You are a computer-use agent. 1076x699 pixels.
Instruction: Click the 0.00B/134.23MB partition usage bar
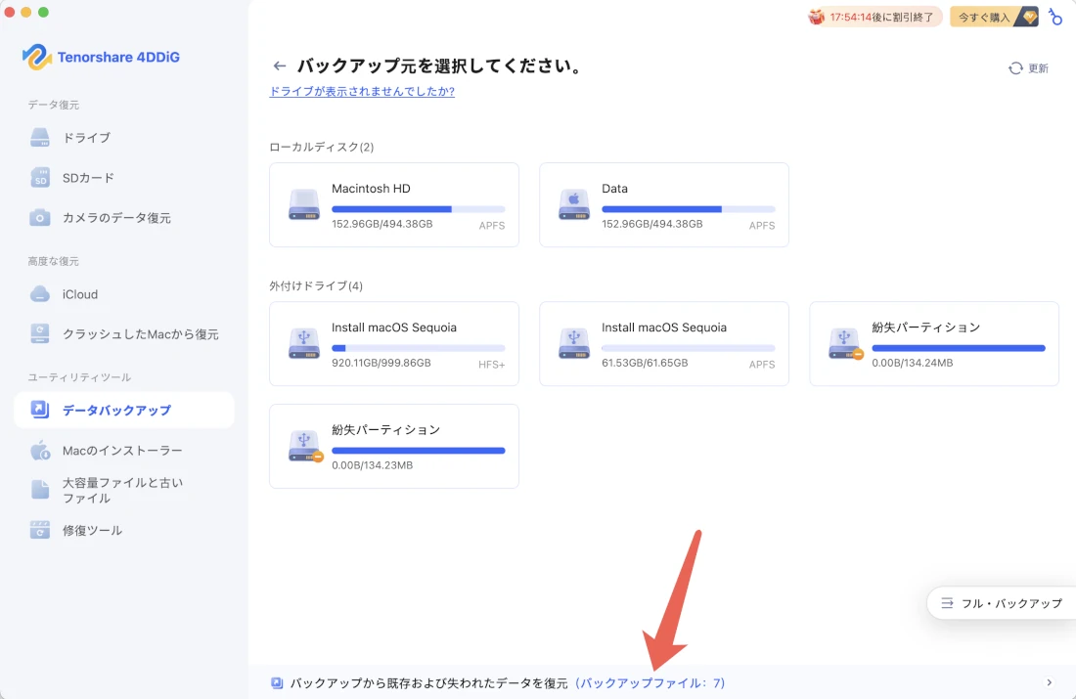pos(418,451)
